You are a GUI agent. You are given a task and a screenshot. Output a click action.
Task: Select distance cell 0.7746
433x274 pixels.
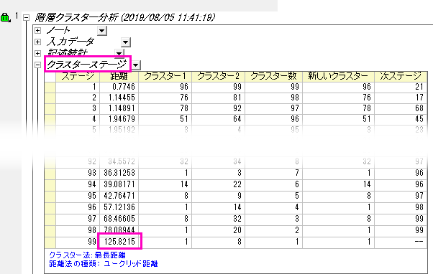click(x=119, y=87)
